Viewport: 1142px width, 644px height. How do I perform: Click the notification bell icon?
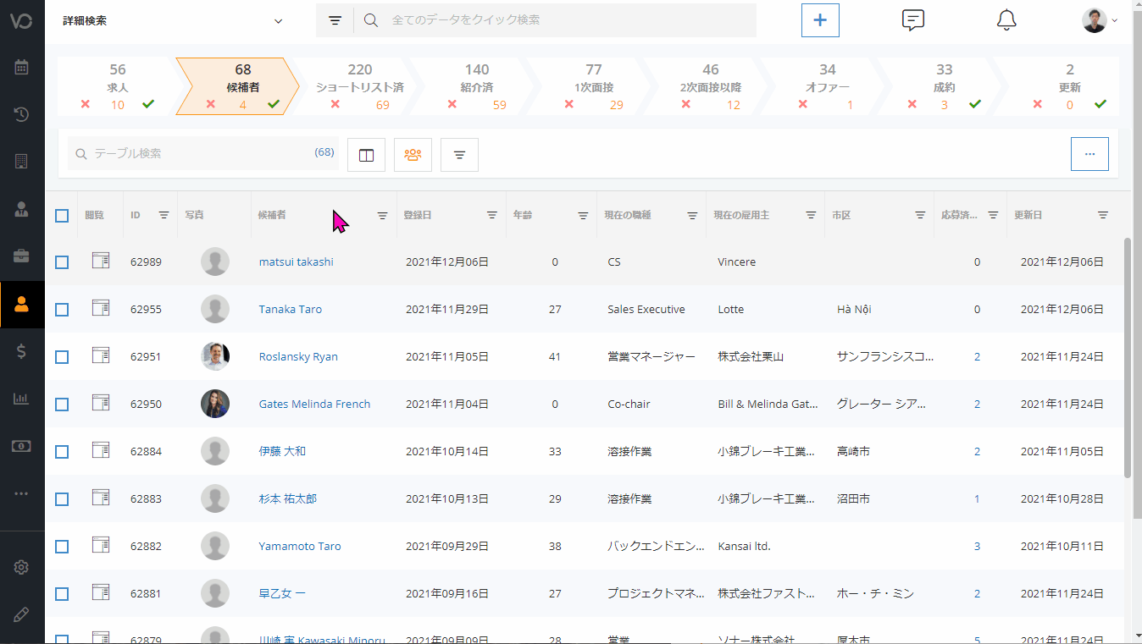click(1006, 20)
